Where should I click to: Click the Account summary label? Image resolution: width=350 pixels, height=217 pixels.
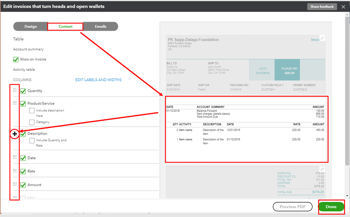[x=28, y=49]
